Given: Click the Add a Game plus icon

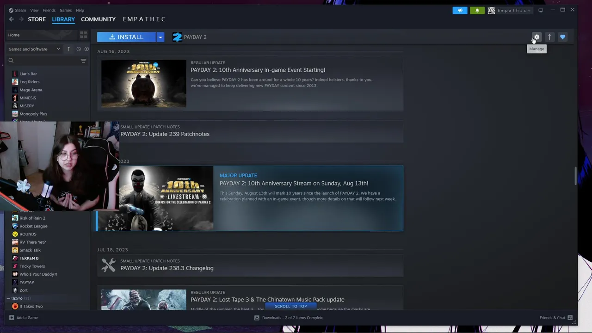Looking at the screenshot, I should pyautogui.click(x=12, y=318).
